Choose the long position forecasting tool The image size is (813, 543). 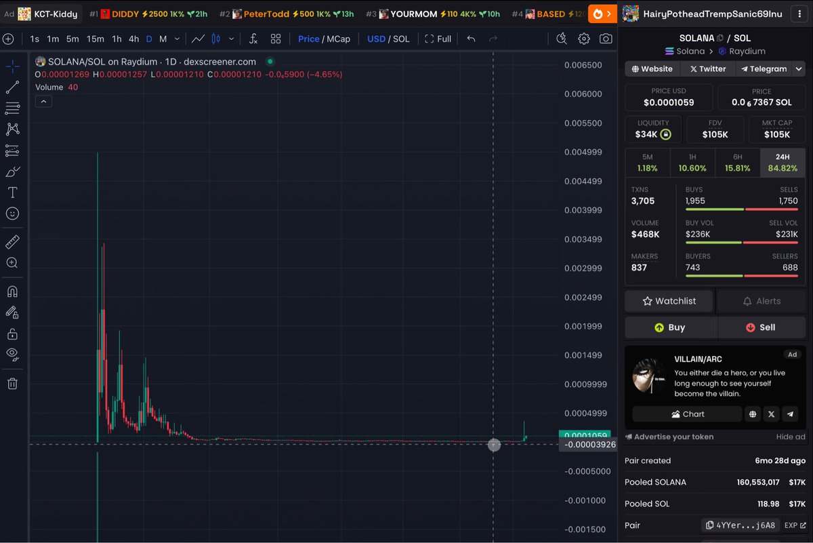12,150
